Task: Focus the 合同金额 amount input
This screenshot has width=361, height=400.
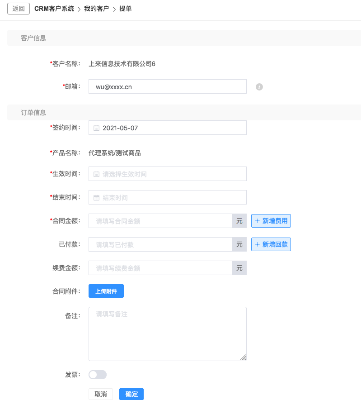Action: point(160,221)
